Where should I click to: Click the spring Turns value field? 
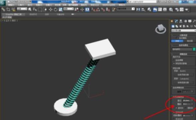(x=187, y=104)
